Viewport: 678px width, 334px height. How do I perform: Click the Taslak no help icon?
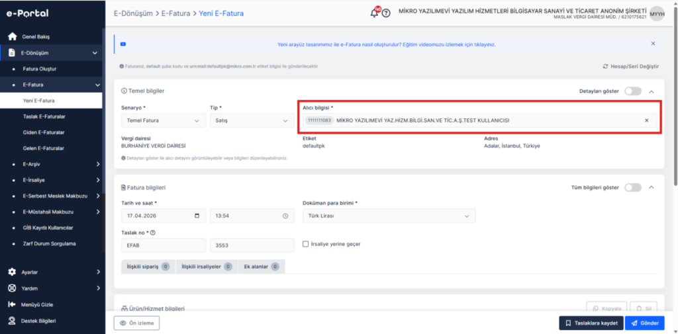coord(153,232)
